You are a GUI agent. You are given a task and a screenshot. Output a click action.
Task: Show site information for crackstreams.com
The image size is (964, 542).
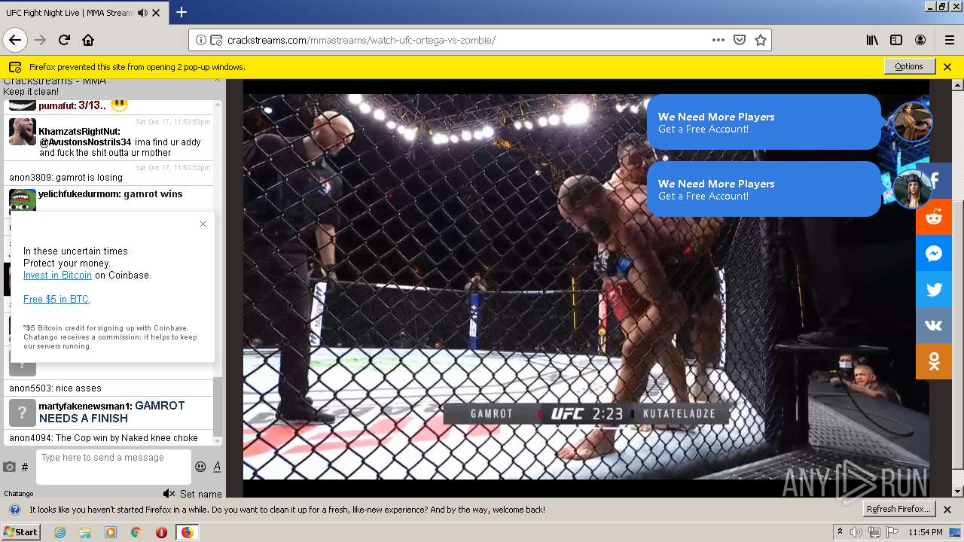[x=201, y=40]
